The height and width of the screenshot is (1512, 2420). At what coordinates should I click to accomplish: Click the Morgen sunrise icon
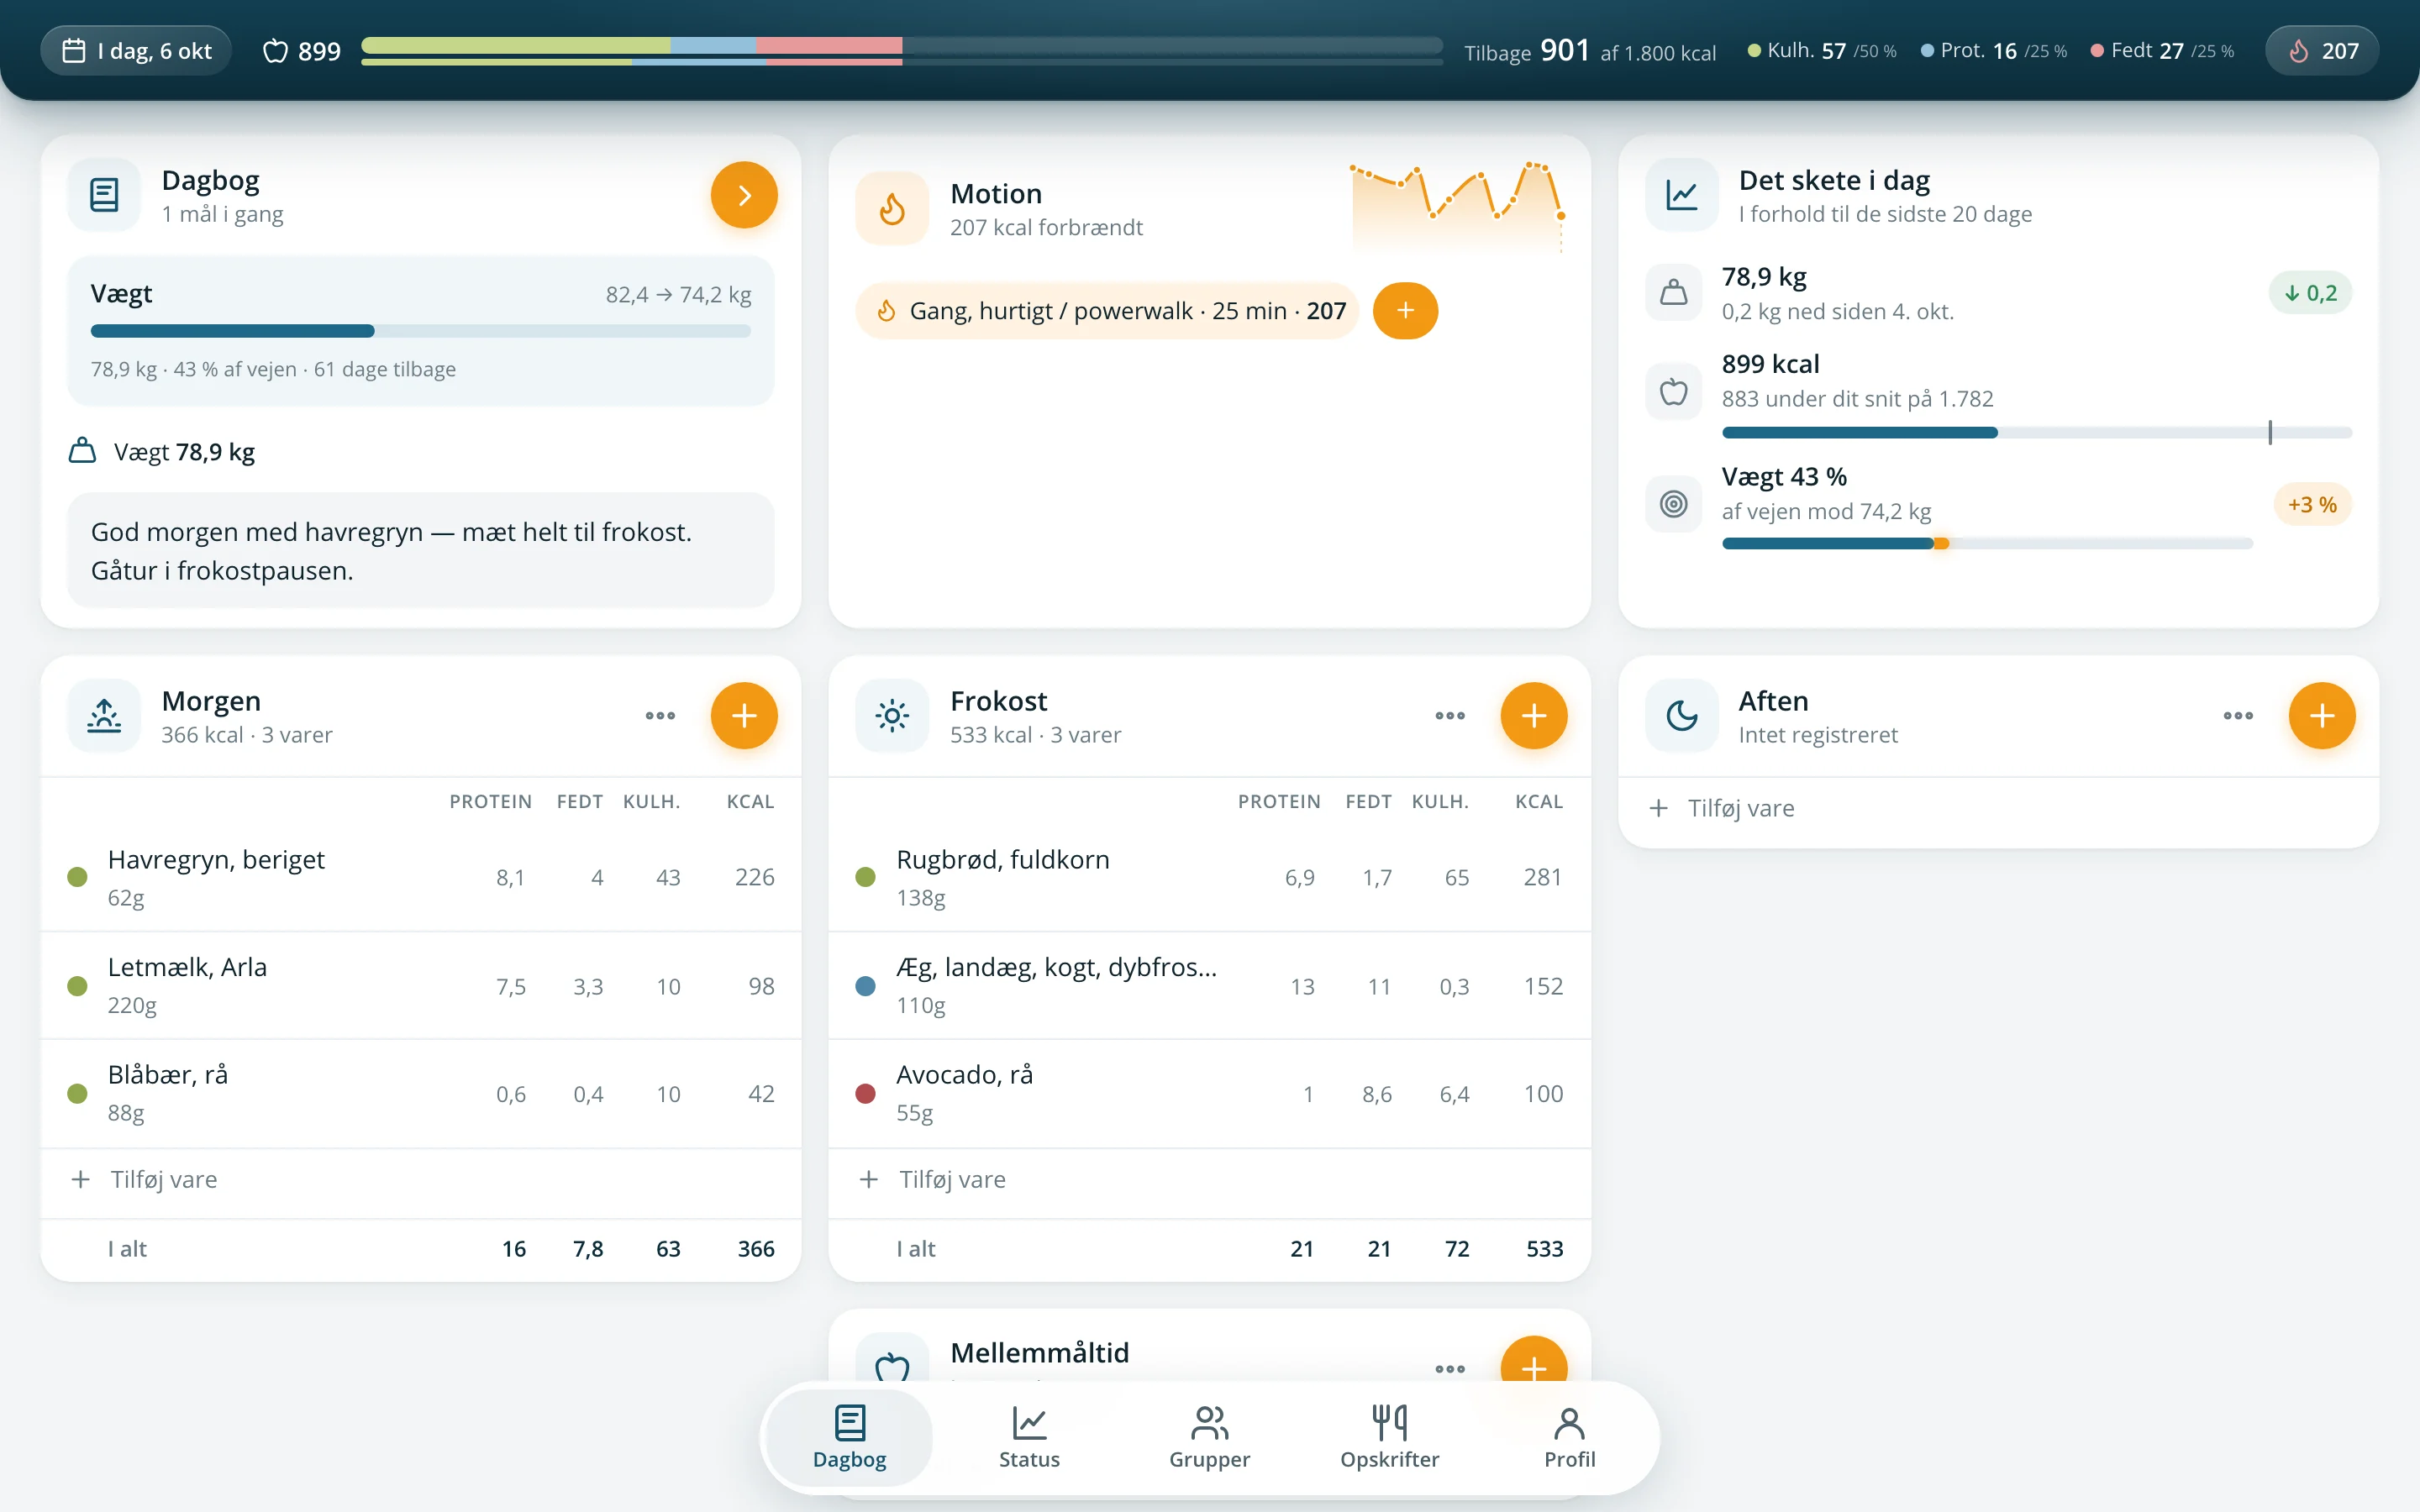coord(104,716)
